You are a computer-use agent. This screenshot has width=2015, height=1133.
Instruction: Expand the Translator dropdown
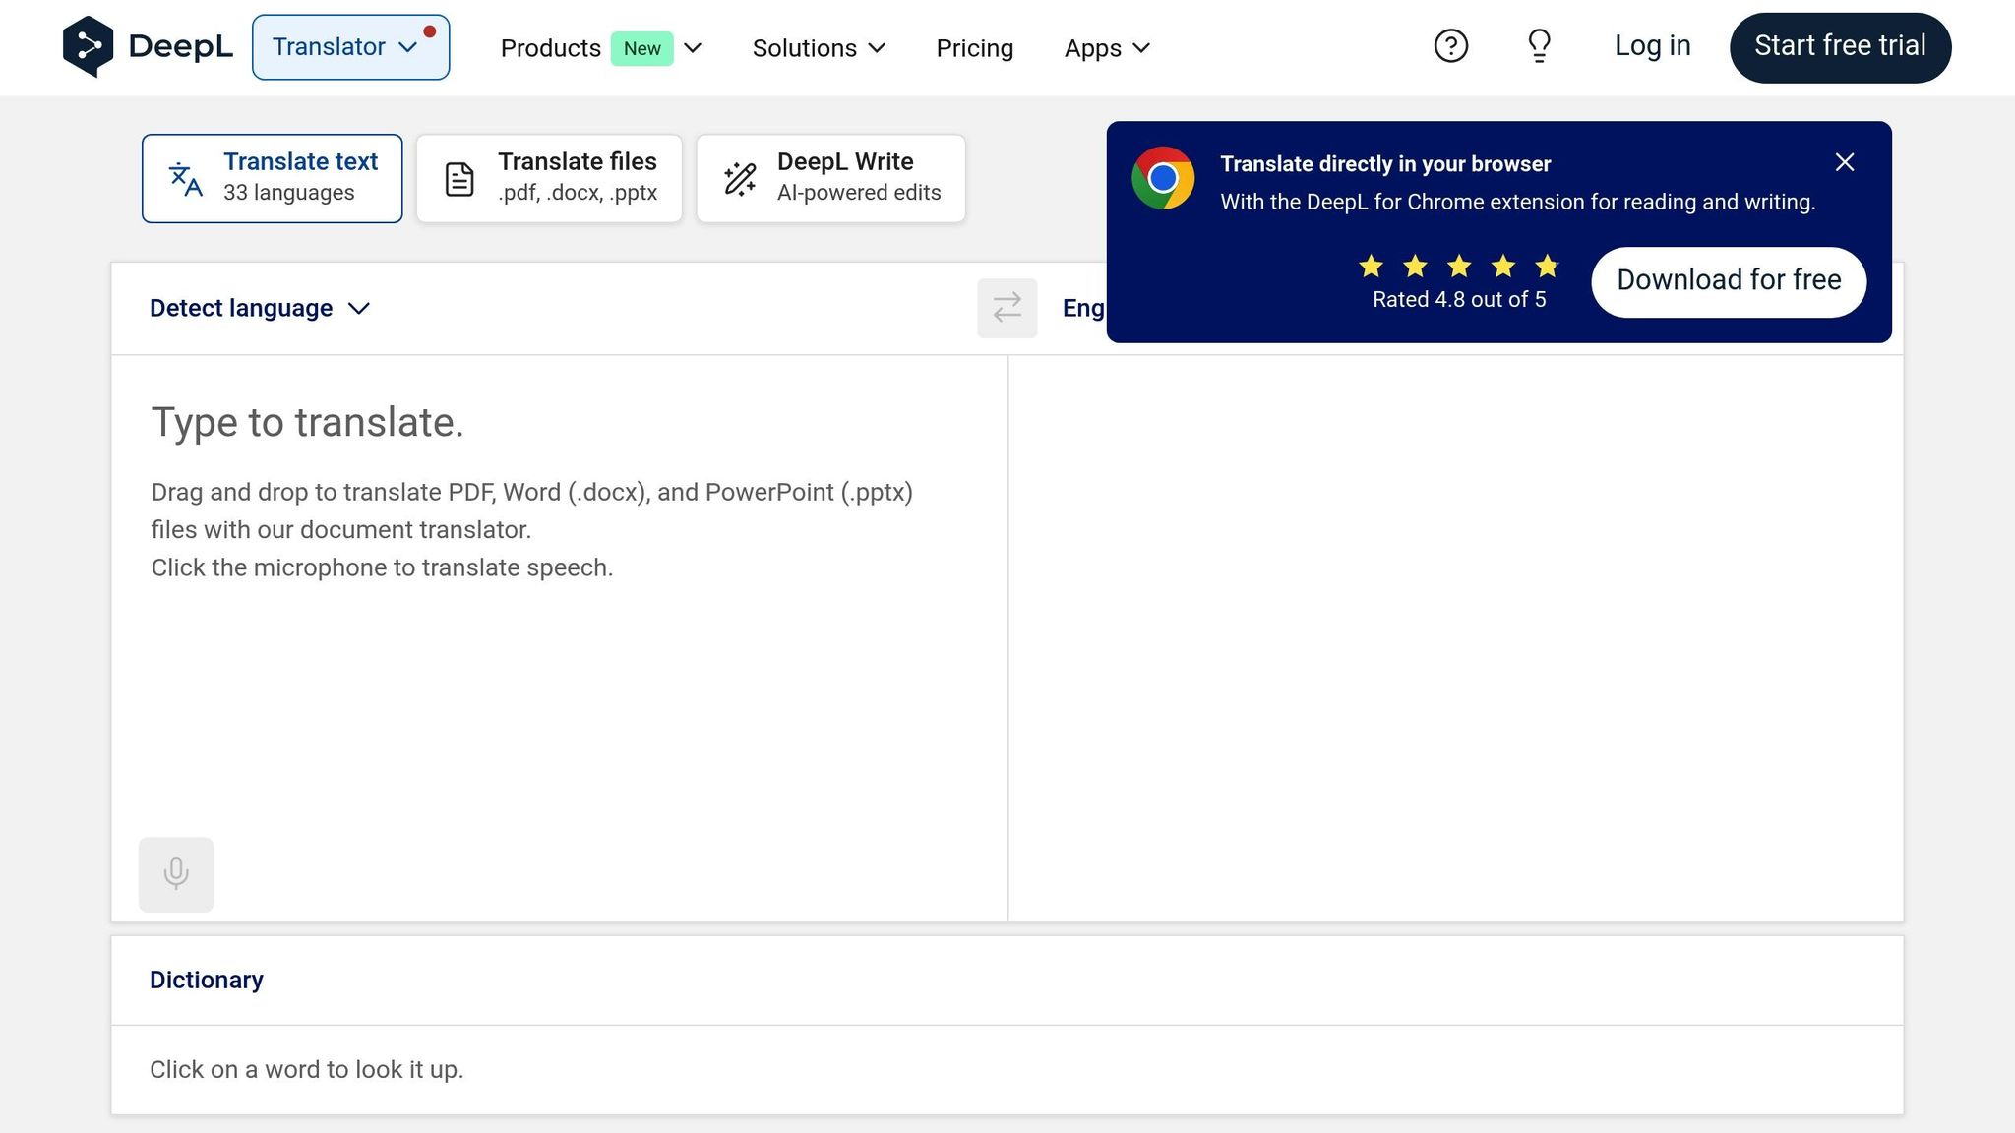coord(349,47)
